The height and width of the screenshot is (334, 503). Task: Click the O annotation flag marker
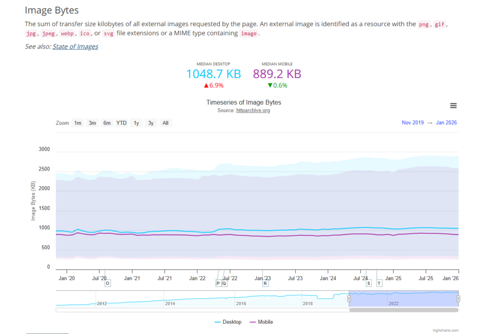(x=108, y=283)
